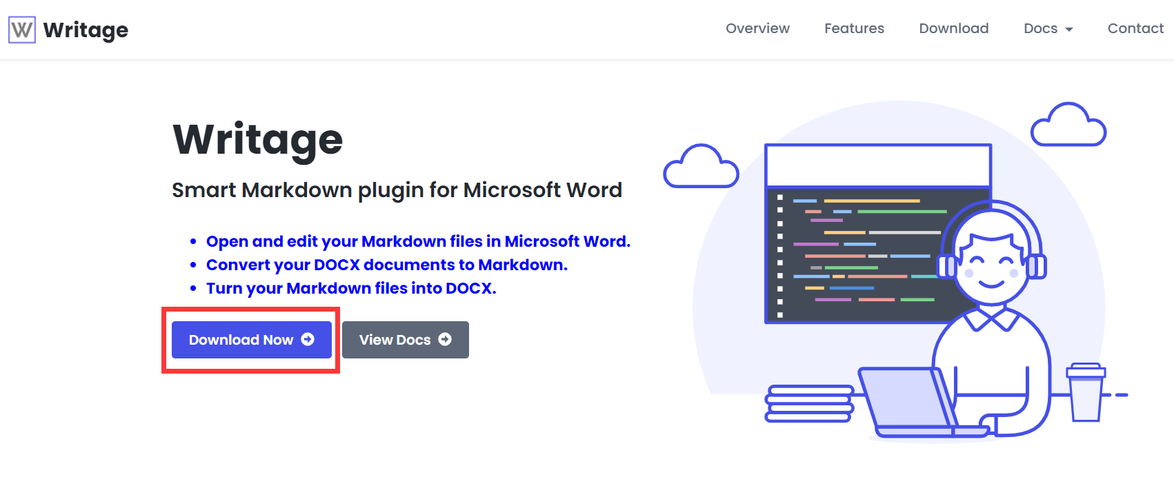Click the Download Now button

tap(252, 340)
